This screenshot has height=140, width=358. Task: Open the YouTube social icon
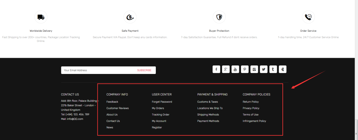pos(235,69)
